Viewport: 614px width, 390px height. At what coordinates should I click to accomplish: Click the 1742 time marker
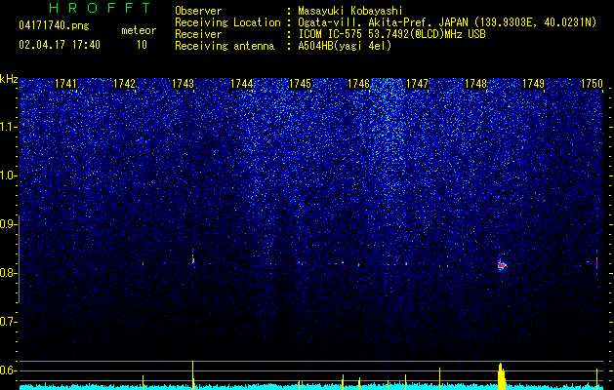coord(124,84)
